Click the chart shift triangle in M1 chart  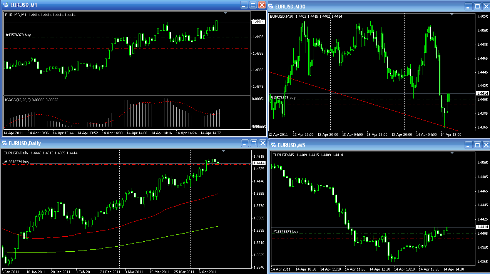click(226, 13)
